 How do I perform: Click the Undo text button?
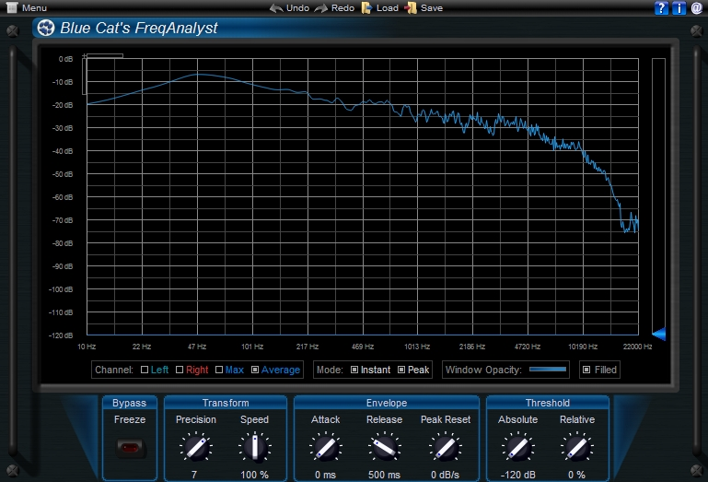[x=297, y=8]
